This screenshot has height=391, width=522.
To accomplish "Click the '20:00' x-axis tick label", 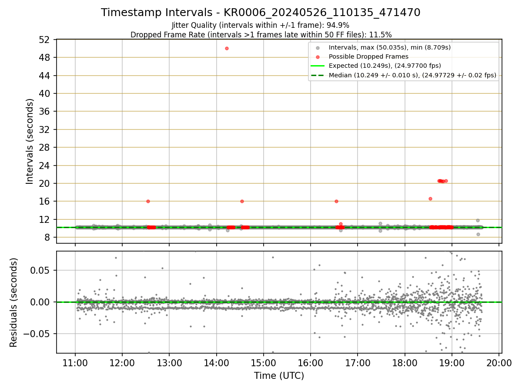I will coord(499,363).
